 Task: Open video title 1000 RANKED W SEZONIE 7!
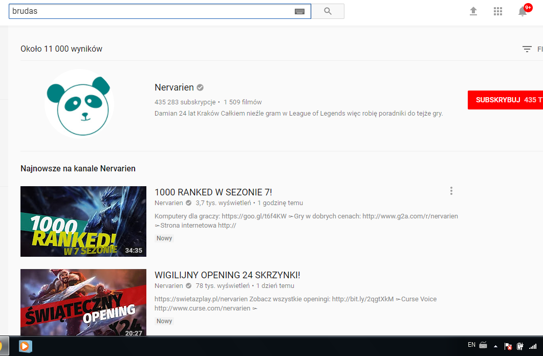213,192
